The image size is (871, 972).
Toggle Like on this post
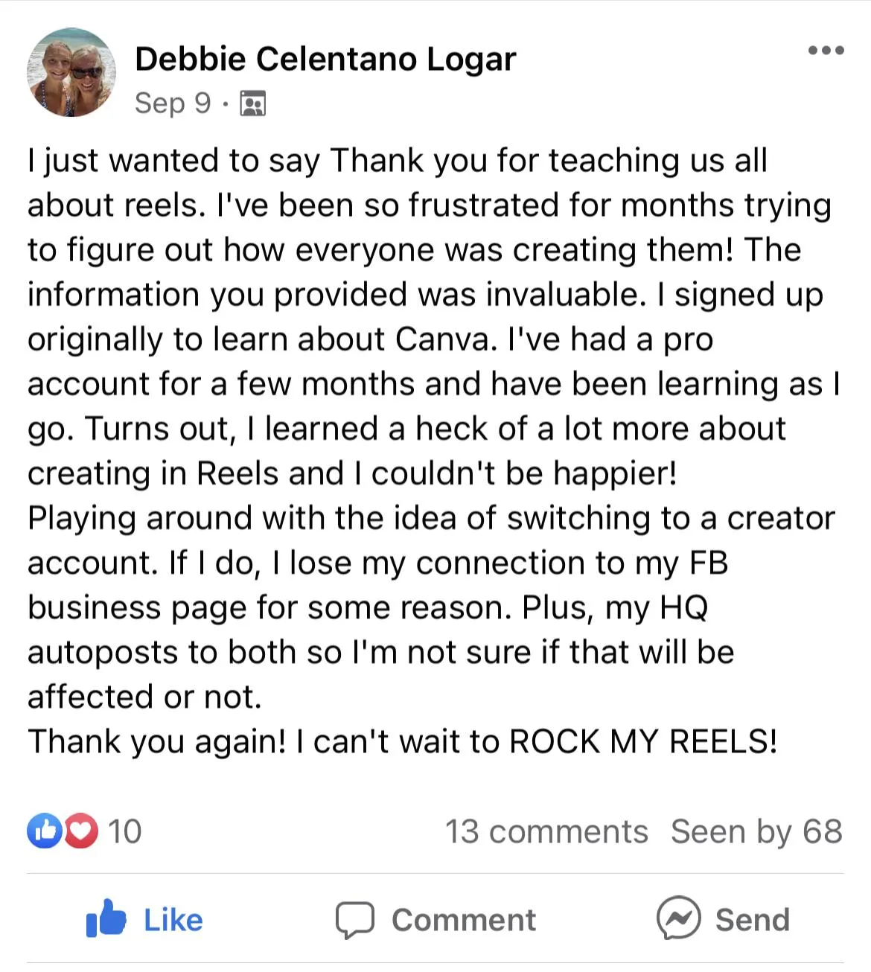(x=145, y=919)
